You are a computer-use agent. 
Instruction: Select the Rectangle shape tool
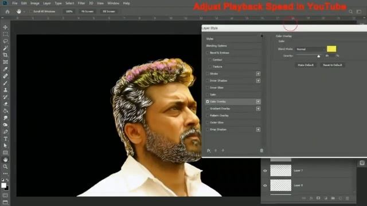pyautogui.click(x=5, y=153)
